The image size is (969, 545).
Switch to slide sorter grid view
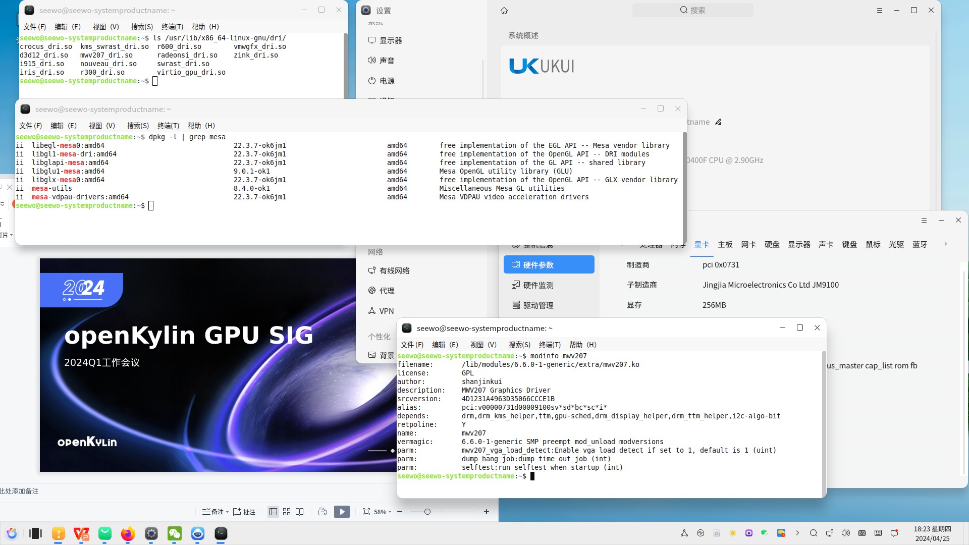click(287, 512)
